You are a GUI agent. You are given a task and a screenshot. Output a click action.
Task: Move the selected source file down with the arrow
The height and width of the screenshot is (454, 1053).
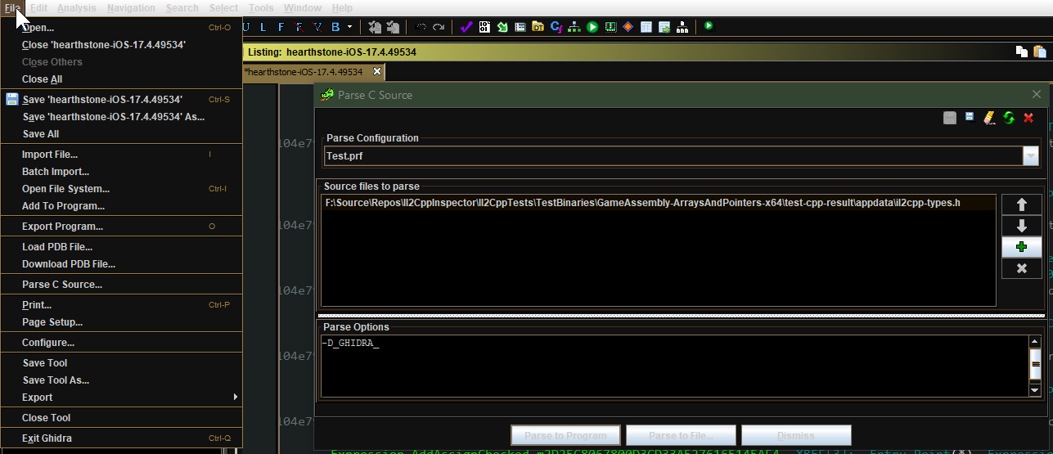point(1021,226)
